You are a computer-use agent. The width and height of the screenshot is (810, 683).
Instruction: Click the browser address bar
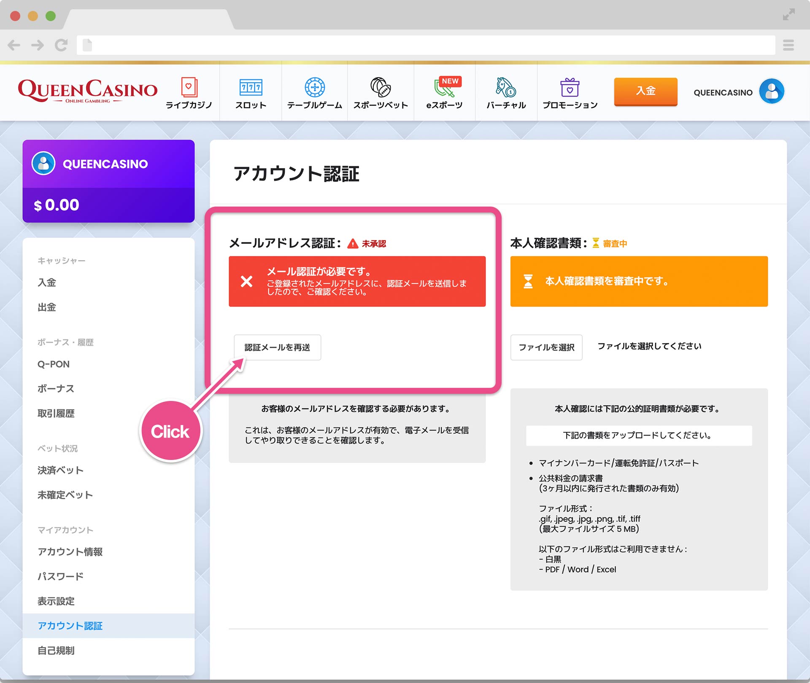(x=426, y=45)
